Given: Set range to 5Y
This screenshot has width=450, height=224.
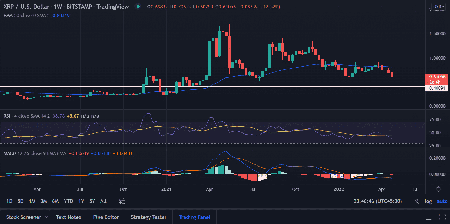Looking at the screenshot, I should (92, 201).
